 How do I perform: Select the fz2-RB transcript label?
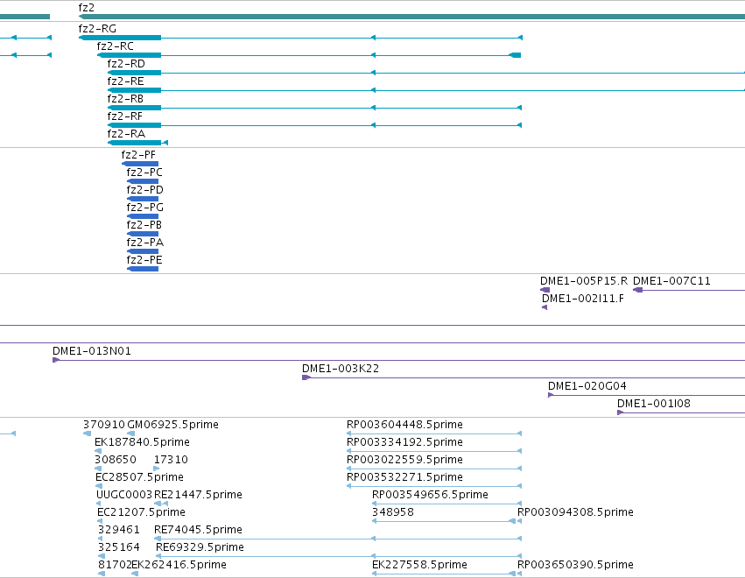tap(125, 99)
